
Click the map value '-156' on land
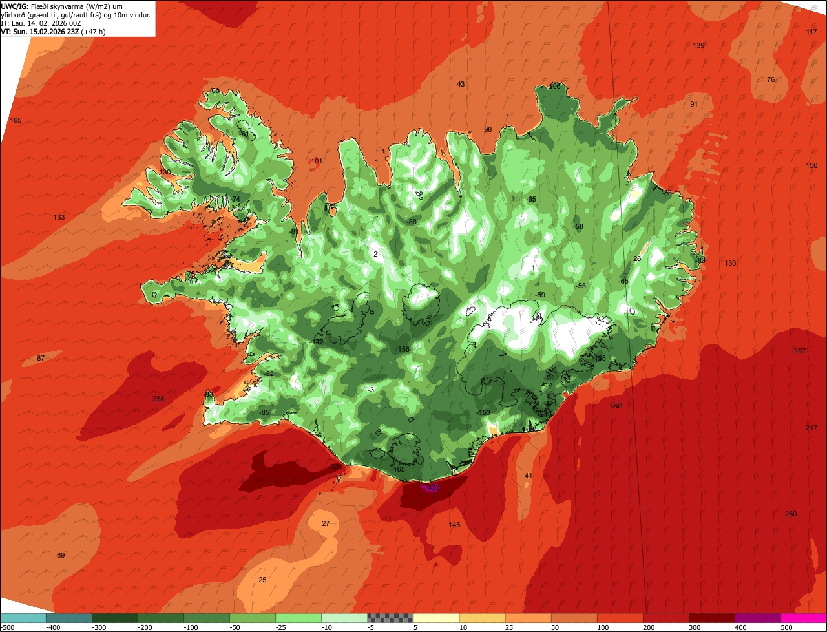click(x=402, y=349)
